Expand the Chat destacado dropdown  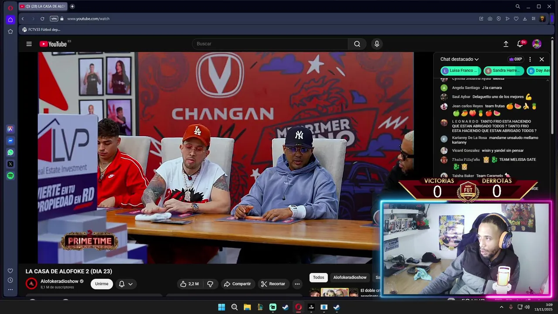coord(459,59)
